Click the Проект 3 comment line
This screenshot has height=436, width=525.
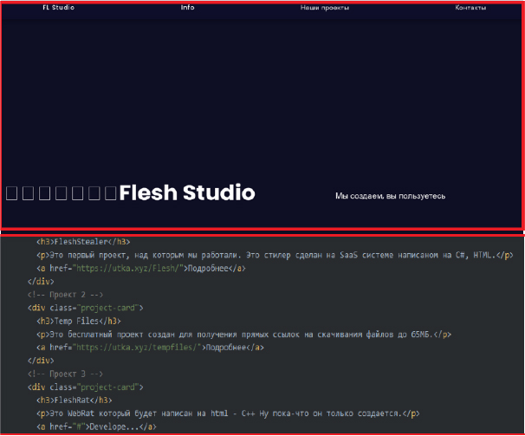65,374
